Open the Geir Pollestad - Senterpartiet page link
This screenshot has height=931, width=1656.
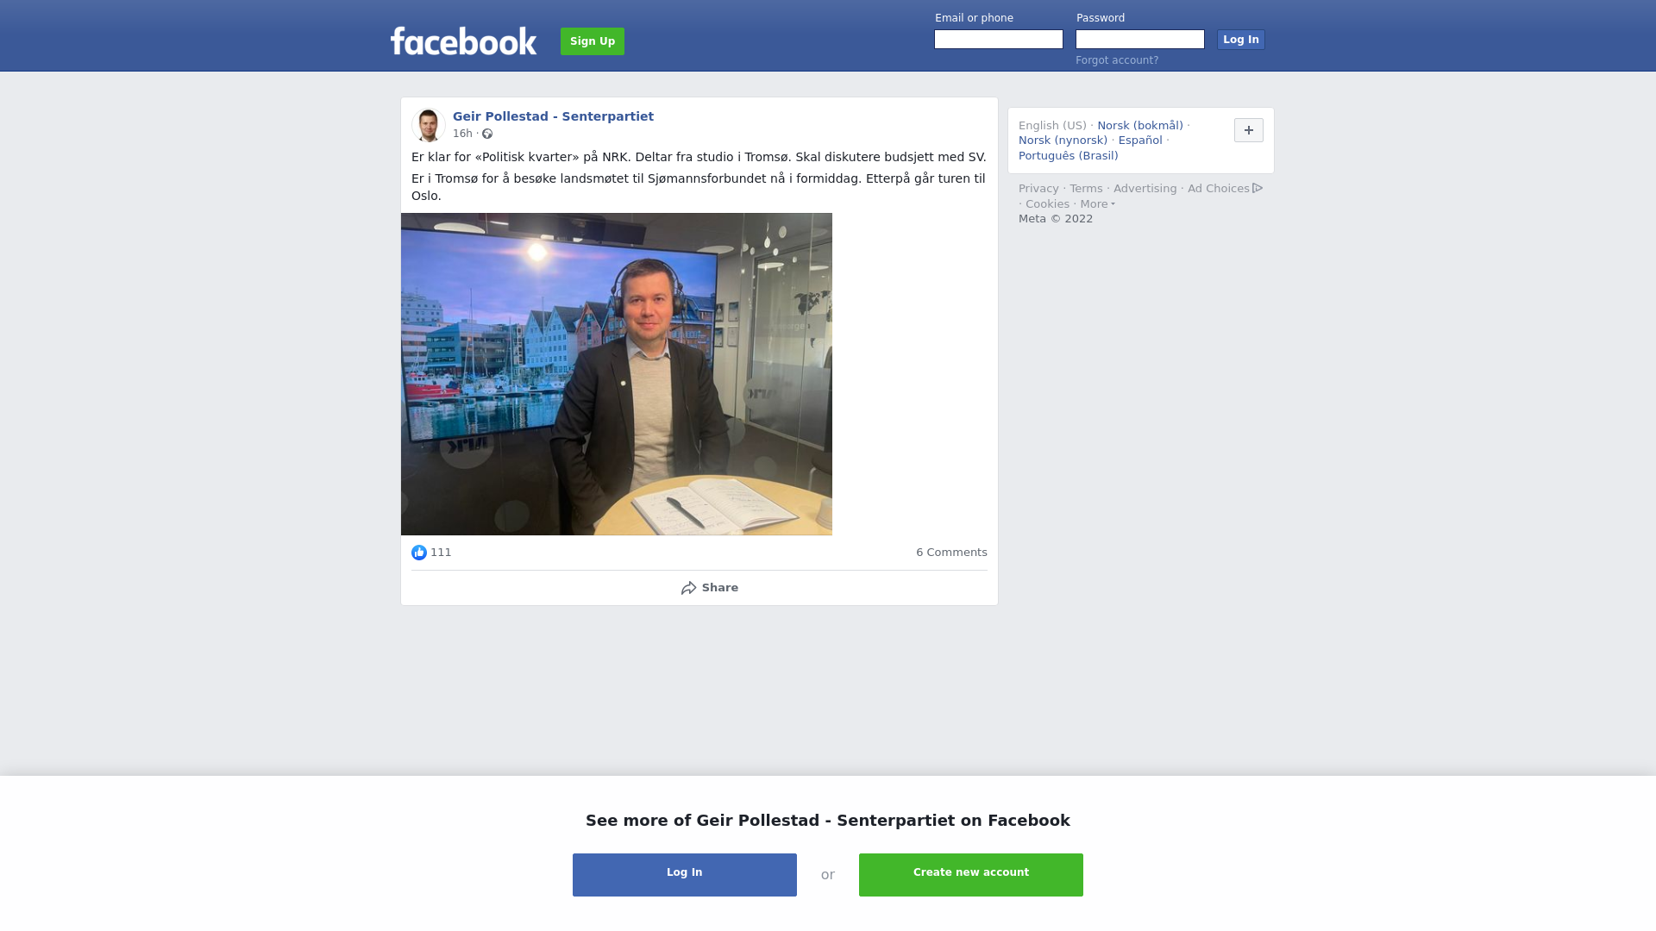(x=553, y=116)
